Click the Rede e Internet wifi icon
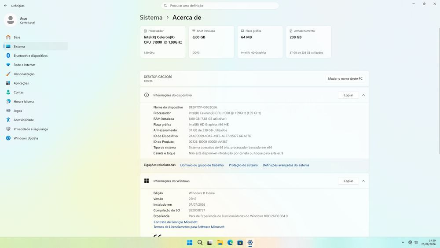Image resolution: width=440 pixels, height=248 pixels. coord(8,65)
